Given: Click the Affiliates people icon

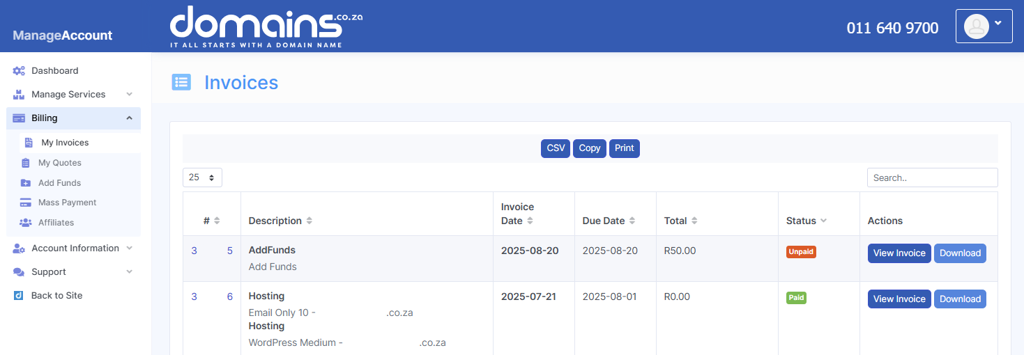Looking at the screenshot, I should (x=26, y=223).
